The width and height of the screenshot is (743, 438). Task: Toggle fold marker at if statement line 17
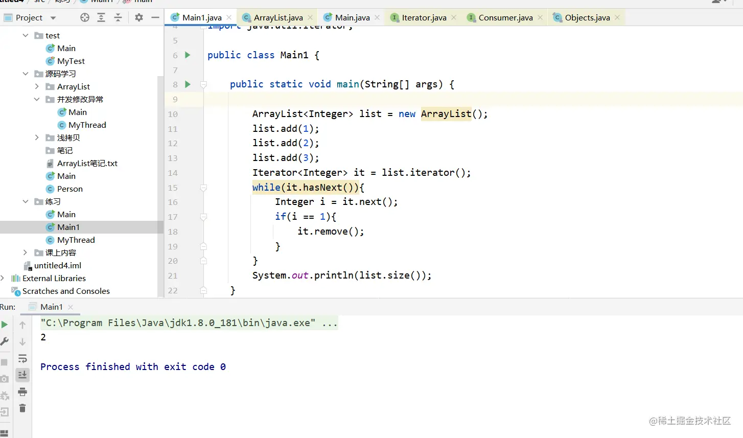[x=203, y=217]
